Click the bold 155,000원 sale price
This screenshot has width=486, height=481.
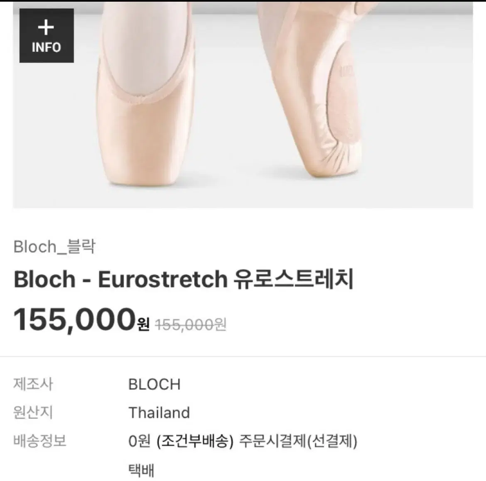tap(81, 320)
